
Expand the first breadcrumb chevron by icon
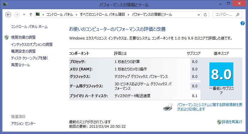click(43, 15)
